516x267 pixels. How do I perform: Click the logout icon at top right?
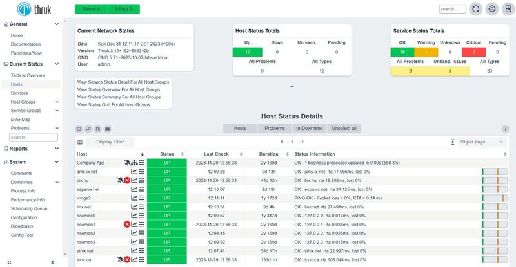pyautogui.click(x=508, y=9)
